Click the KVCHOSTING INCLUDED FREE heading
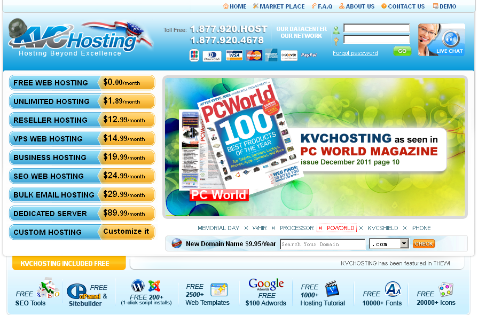Screen dimensions: 478x315 pyautogui.click(x=65, y=264)
